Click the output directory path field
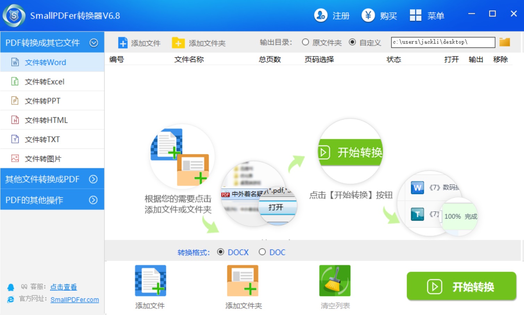524x315 pixels. coord(443,42)
